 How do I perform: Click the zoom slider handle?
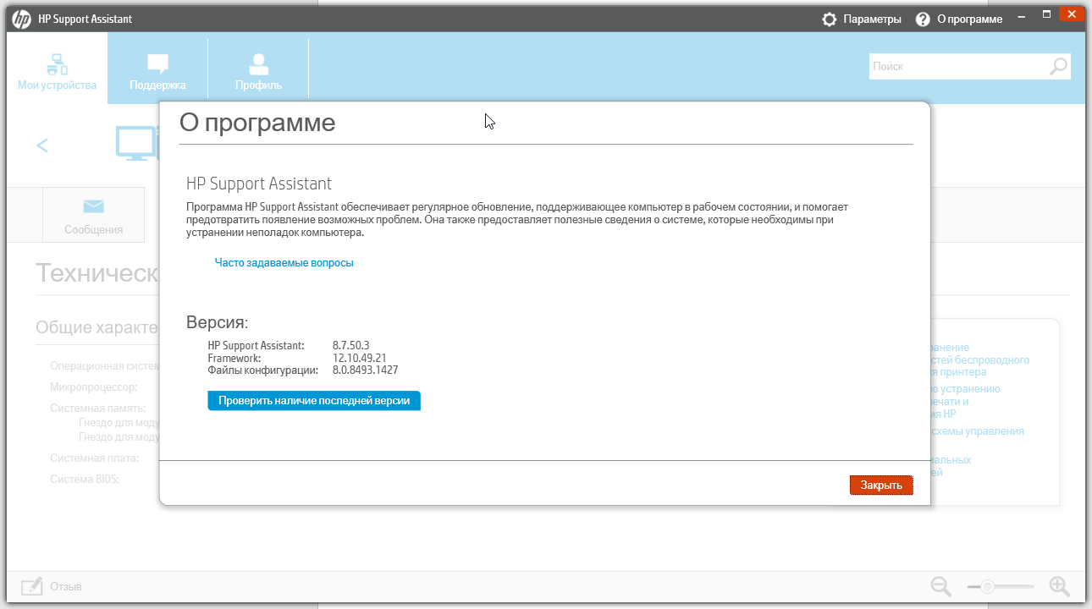tap(987, 586)
